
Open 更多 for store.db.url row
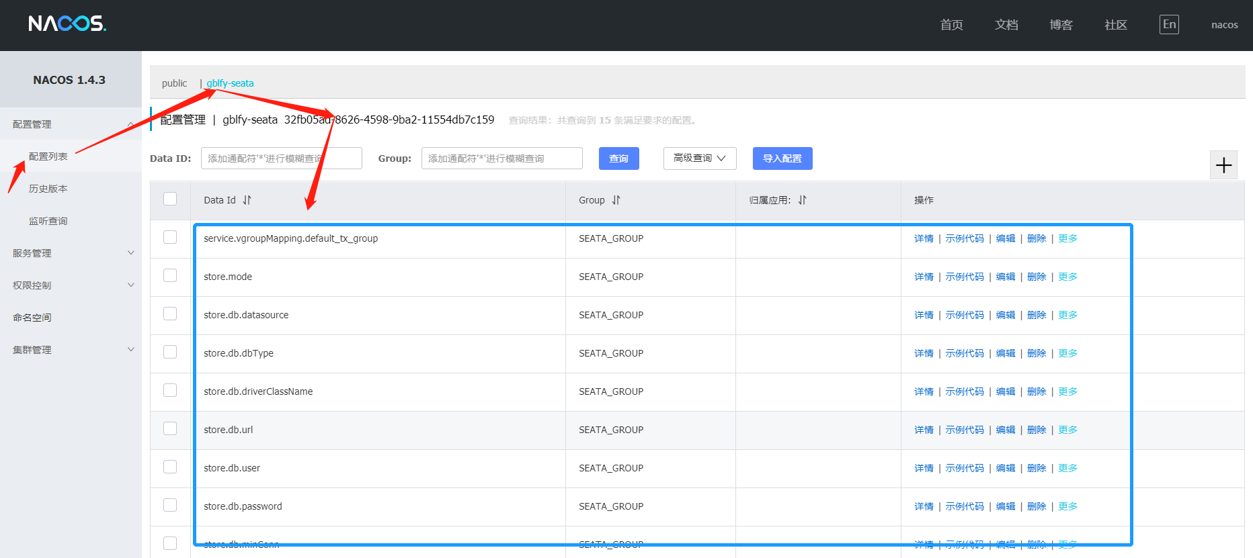pos(1067,430)
